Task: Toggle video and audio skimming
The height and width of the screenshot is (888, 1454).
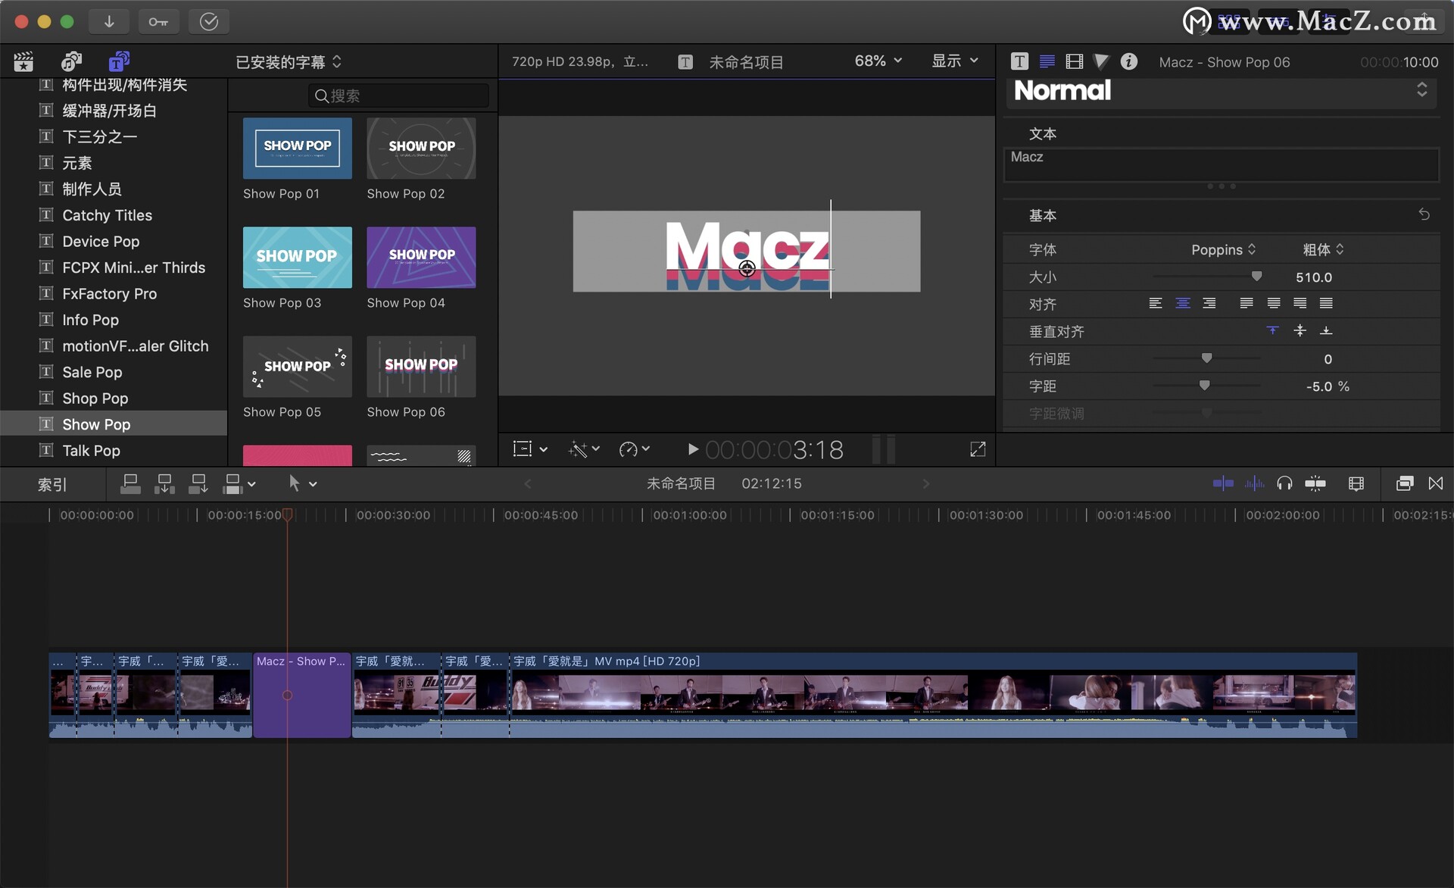Action: click(x=1222, y=483)
